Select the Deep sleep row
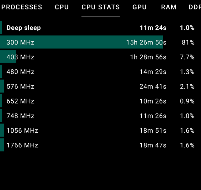The image size is (201, 190). pyautogui.click(x=100, y=27)
